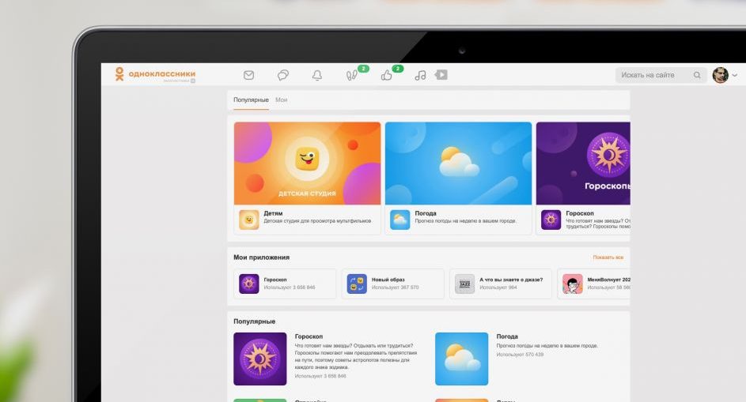The height and width of the screenshot is (402, 746).
Task: Open the Детям title link
Action: [x=273, y=213]
